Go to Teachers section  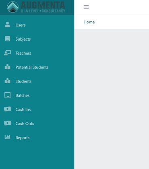[x=37, y=53]
